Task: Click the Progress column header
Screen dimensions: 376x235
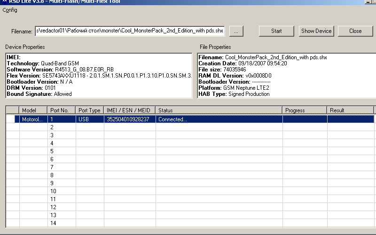Action: 305,110
